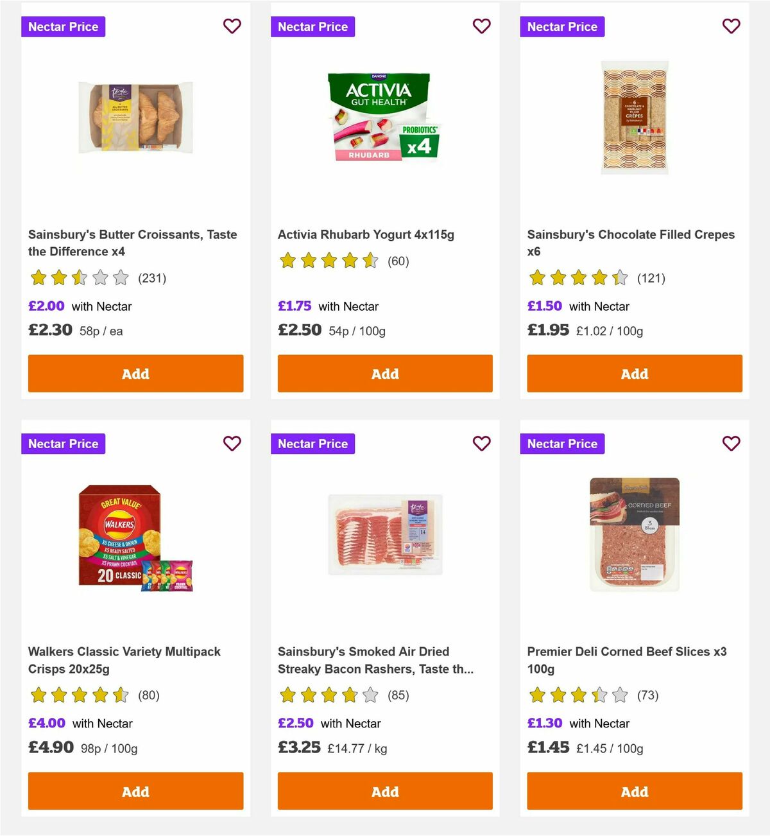Click the Nectar Price label on the bacon
The image size is (770, 836).
tap(312, 443)
